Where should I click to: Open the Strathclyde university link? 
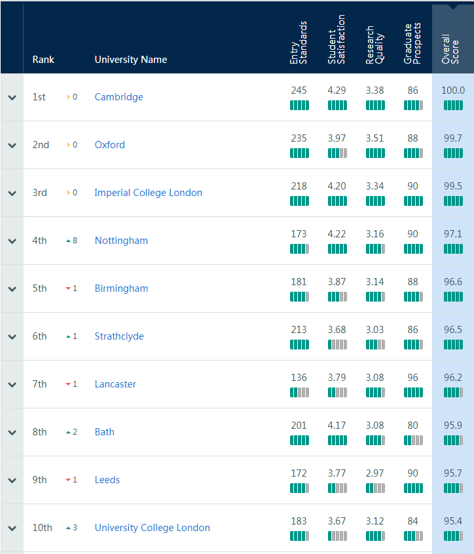(119, 336)
